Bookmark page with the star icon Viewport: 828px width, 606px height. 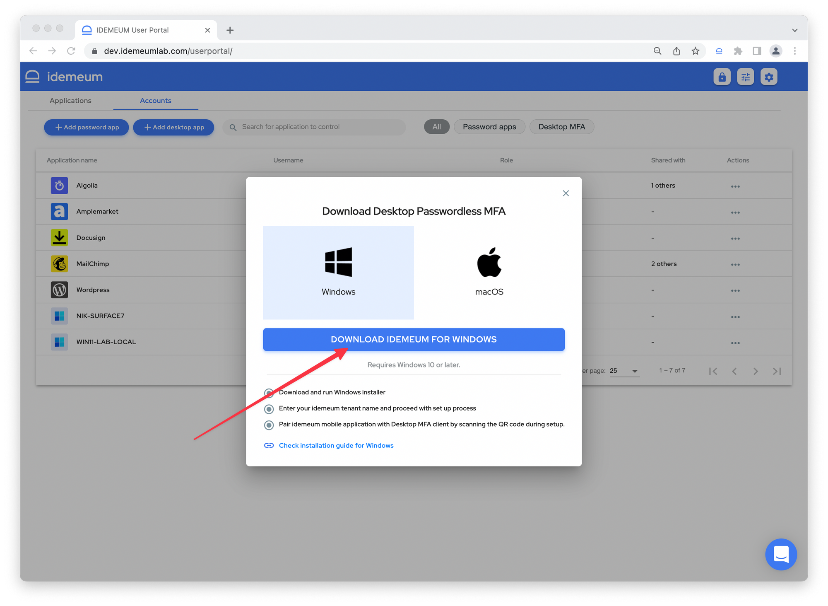(696, 51)
